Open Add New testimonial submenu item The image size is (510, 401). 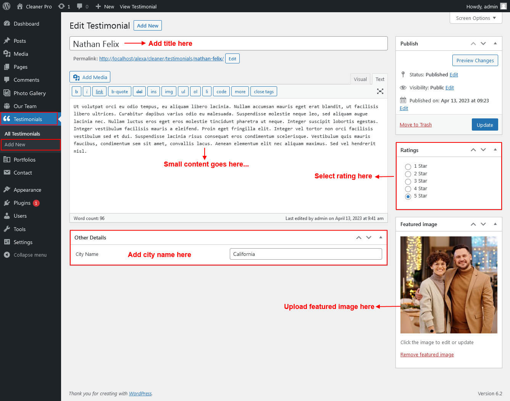[x=31, y=145]
